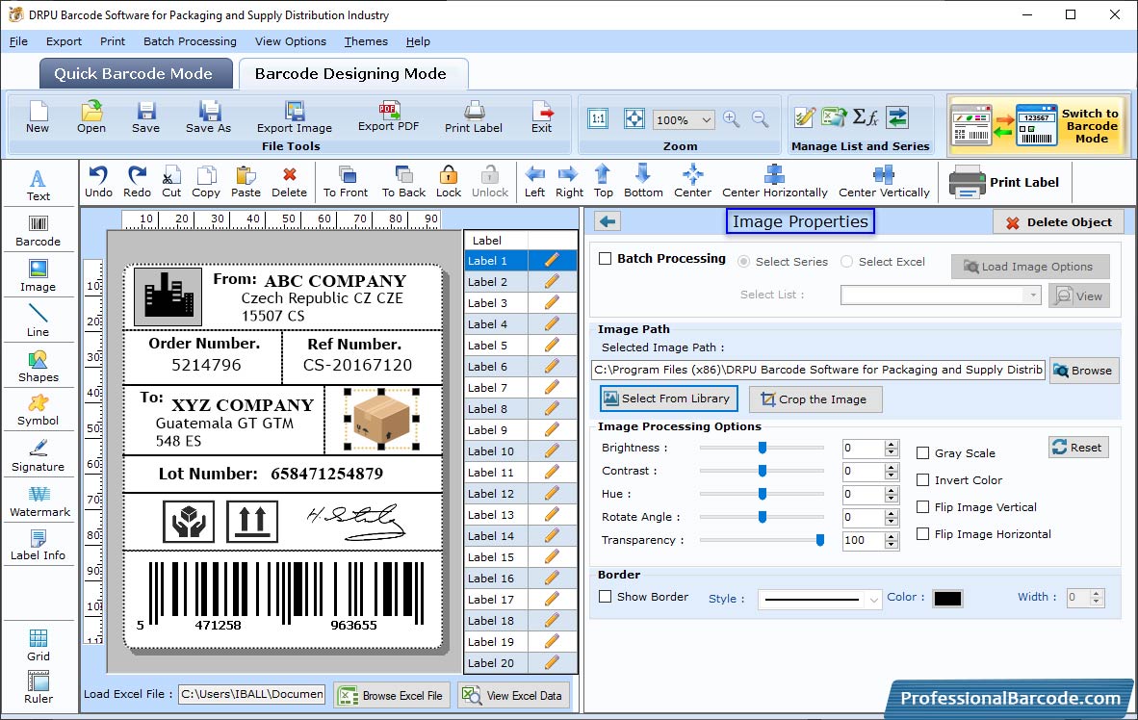Center object Horizontally on label
Screen dimensions: 1138x720
pyautogui.click(x=774, y=182)
